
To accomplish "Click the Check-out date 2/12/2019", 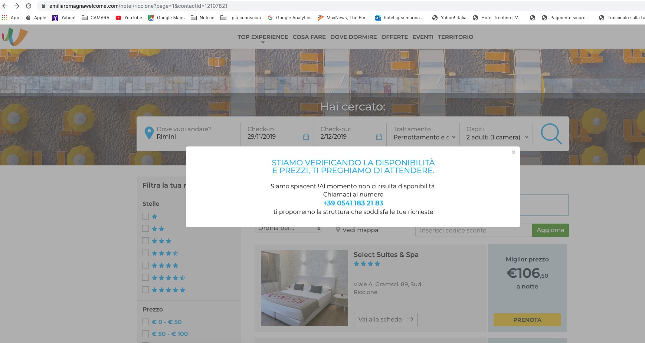I will (334, 136).
